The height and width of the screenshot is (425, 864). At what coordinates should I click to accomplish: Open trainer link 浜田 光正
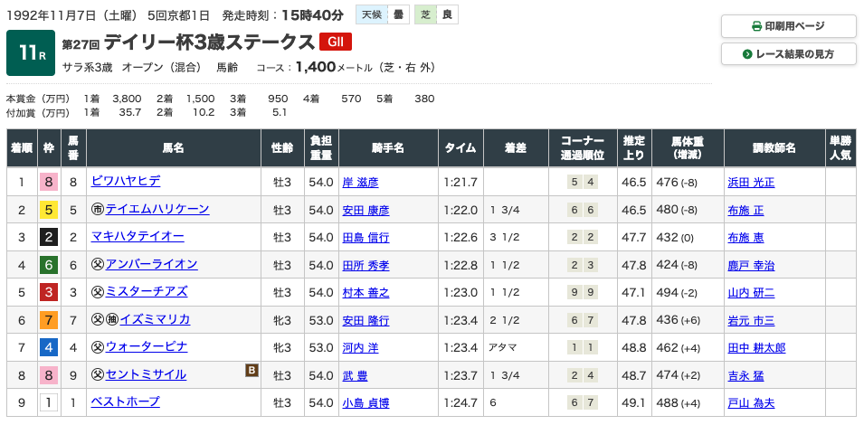pos(751,182)
